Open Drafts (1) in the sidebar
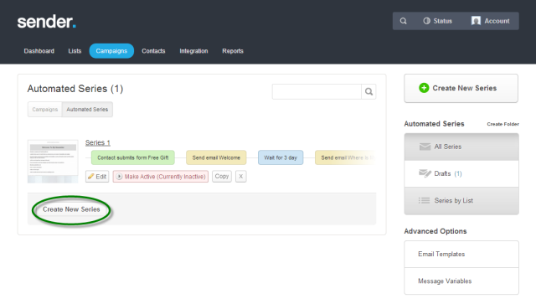The width and height of the screenshot is (536, 304). tap(461, 173)
